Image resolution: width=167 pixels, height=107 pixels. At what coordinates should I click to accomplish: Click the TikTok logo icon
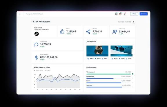click(x=37, y=34)
